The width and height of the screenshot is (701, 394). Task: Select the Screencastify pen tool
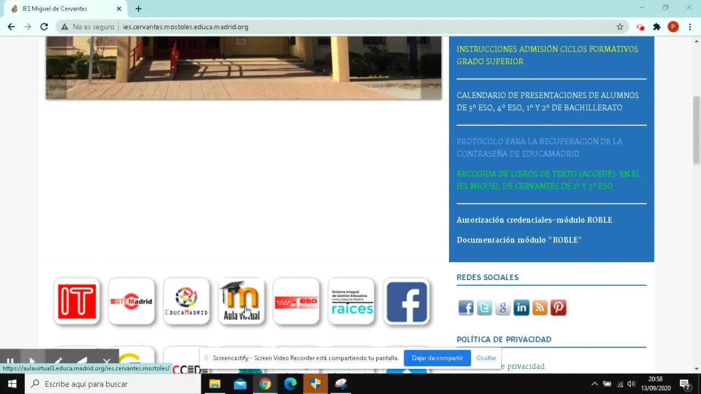point(58,362)
